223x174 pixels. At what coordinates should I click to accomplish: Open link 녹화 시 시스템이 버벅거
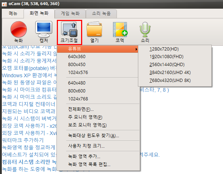point(29,118)
